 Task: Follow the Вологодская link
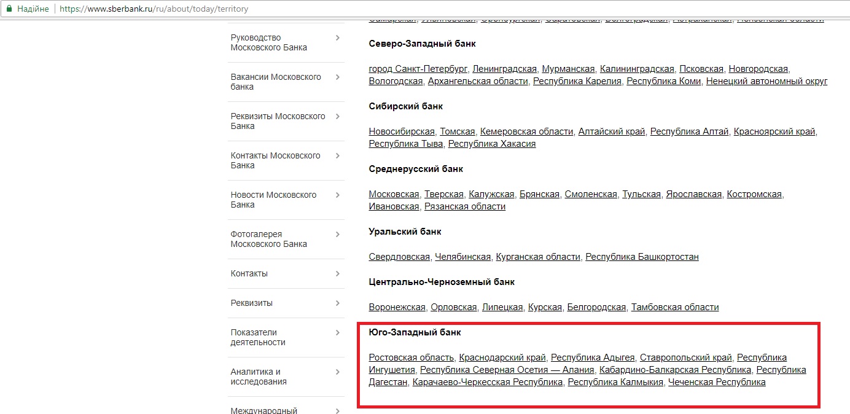396,81
